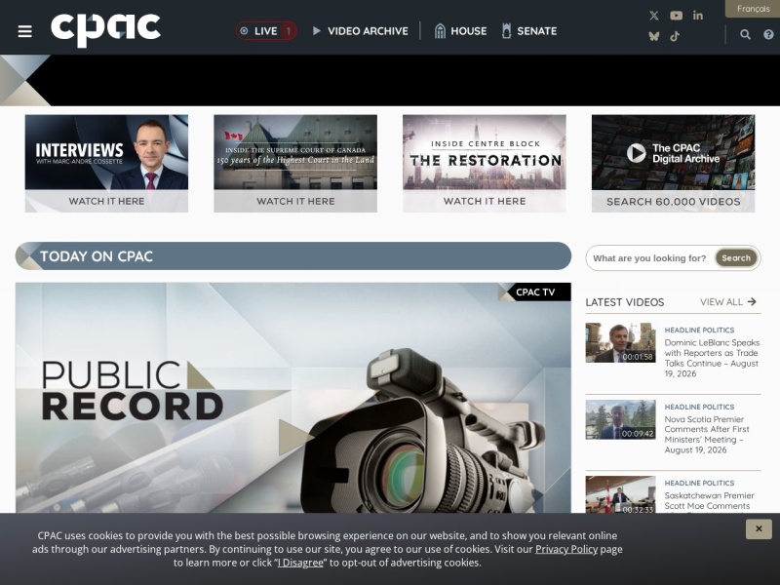Open Nova Scotia Premier Comments title
This screenshot has width=780, height=585.
point(706,435)
